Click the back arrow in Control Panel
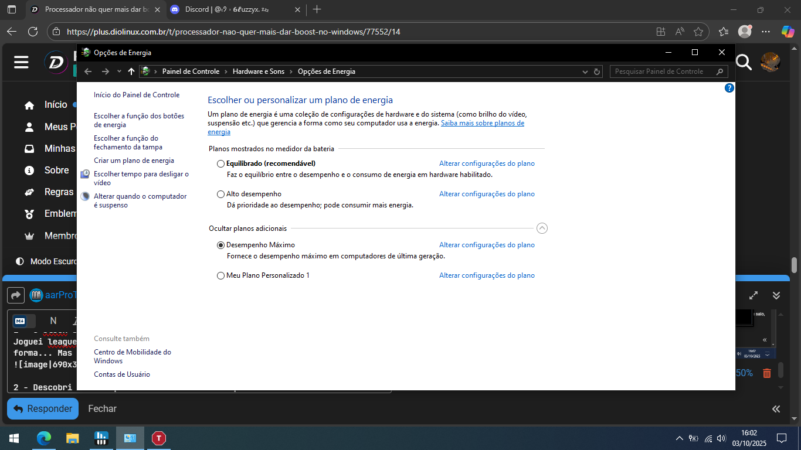The width and height of the screenshot is (801, 450). (x=88, y=71)
